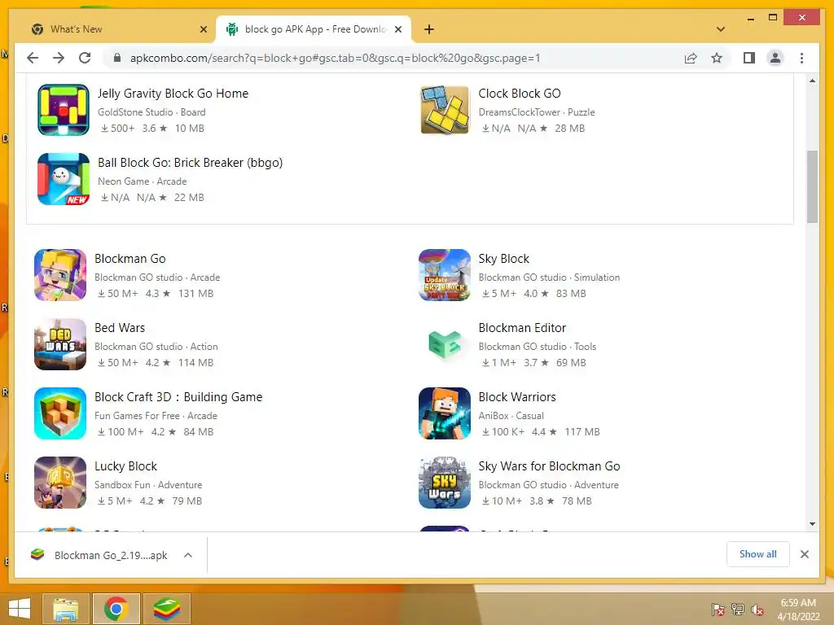This screenshot has height=625, width=834.
Task: Click the page vertical scrollbar thumb
Action: point(812,186)
